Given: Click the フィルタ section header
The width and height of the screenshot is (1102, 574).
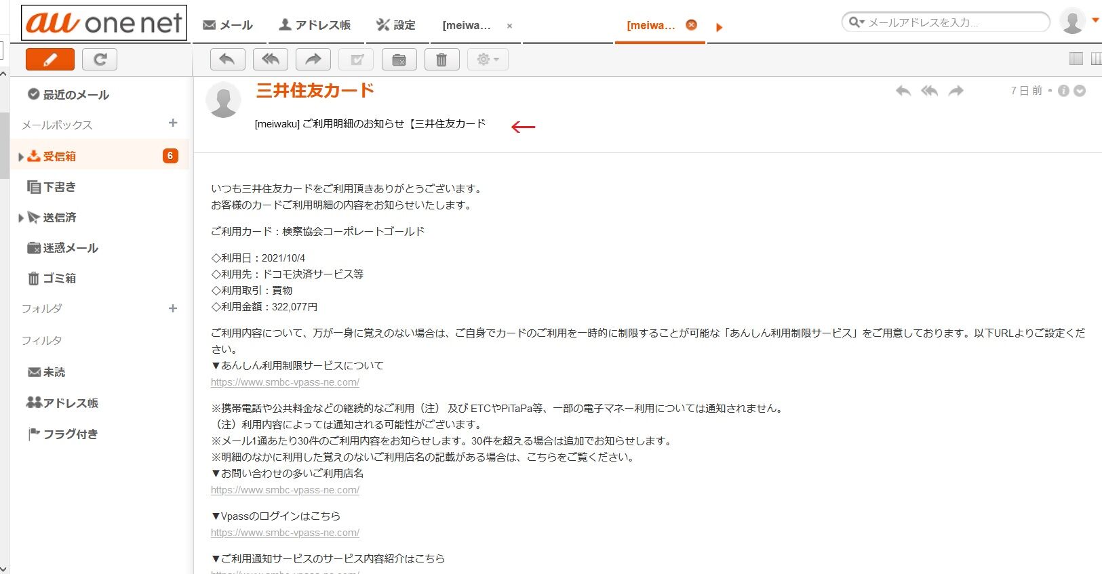Looking at the screenshot, I should click(41, 341).
